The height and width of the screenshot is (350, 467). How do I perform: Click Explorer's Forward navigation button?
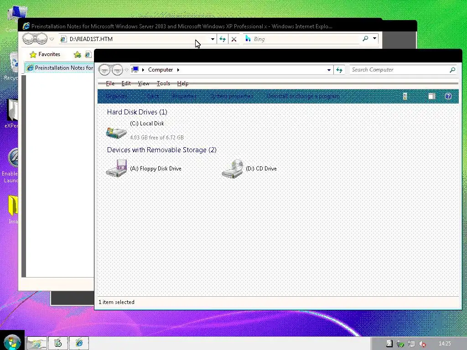click(117, 70)
